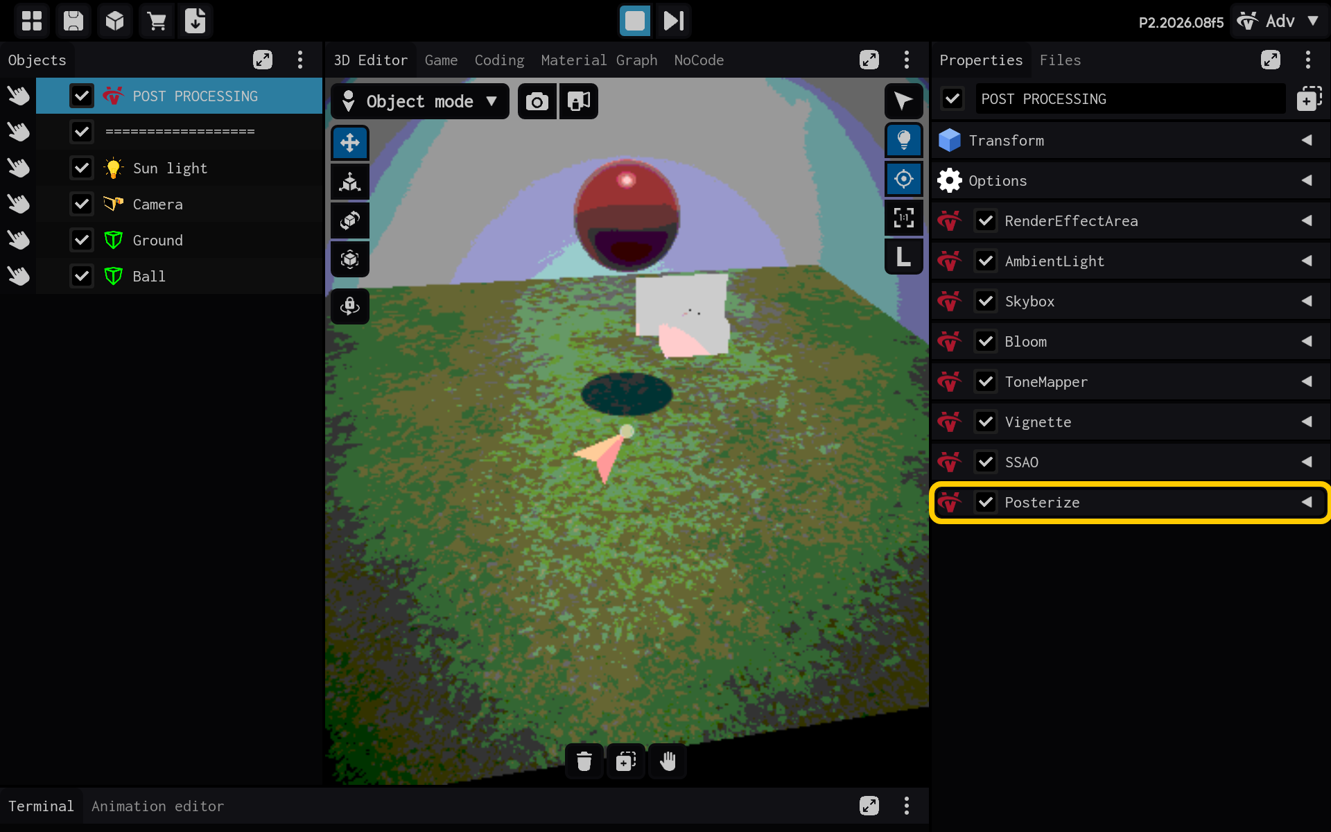Screen dimensions: 1331x832
Task: Maximize the 3D Editor panel
Action: [869, 60]
